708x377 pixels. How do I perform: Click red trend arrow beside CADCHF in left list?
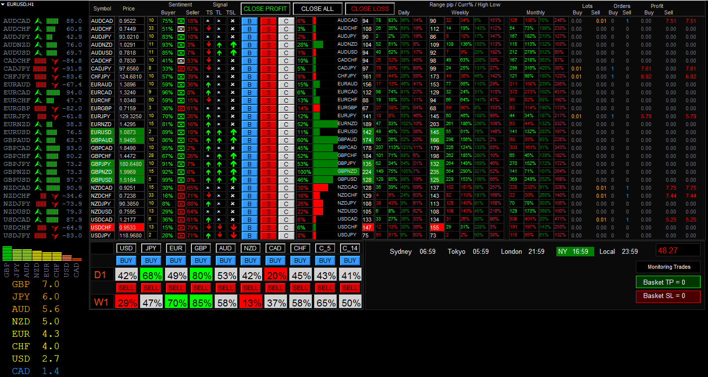(55, 61)
